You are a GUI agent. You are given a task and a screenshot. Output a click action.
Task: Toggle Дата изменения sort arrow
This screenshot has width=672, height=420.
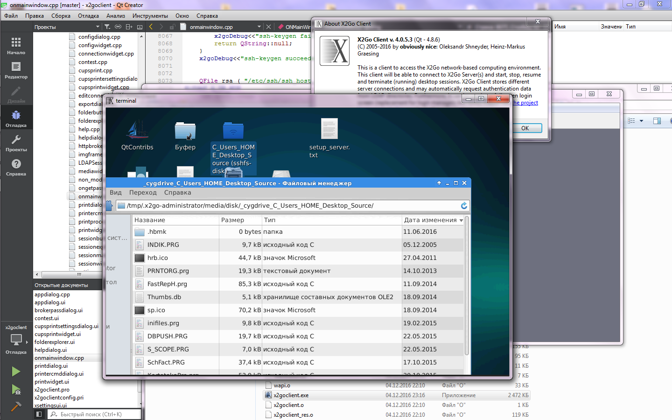[461, 220]
